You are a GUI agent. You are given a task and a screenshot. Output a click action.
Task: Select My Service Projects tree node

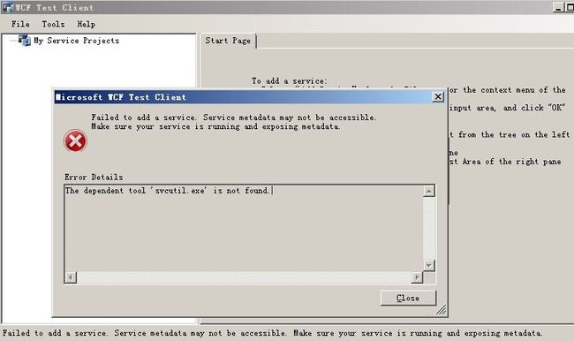(x=76, y=41)
